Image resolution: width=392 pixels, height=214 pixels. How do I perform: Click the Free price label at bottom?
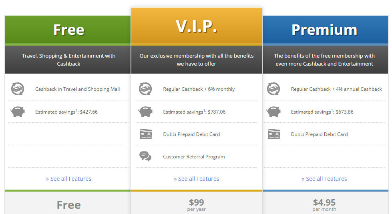pyautogui.click(x=69, y=205)
